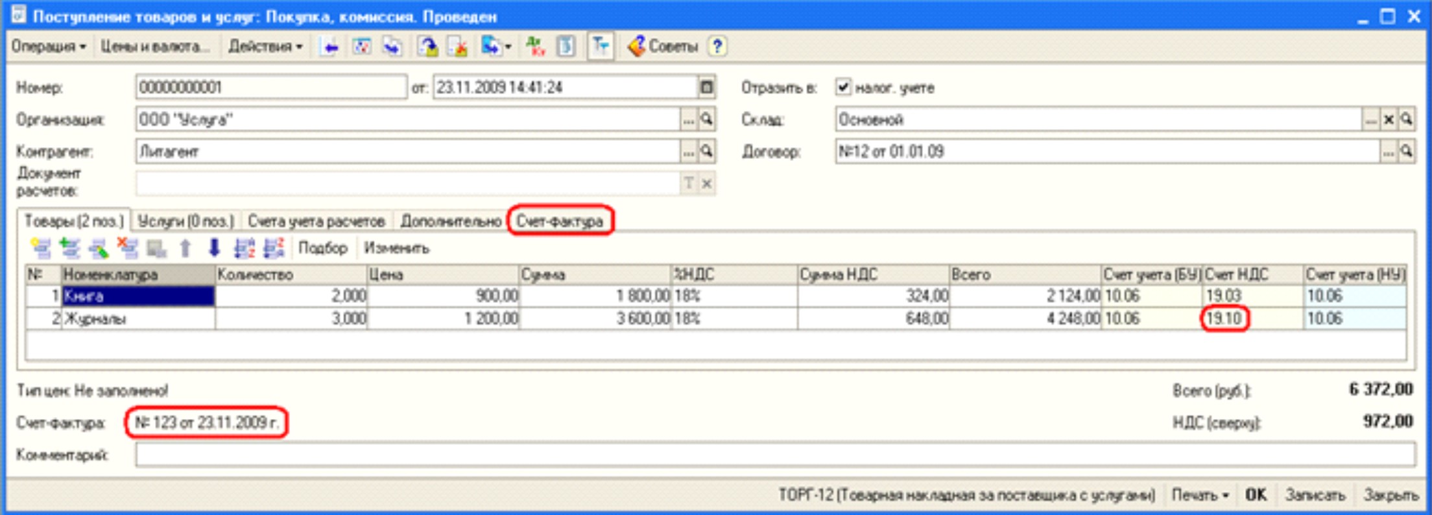Click the Номер input field
Screen dimensions: 1432x515
pyautogui.click(x=271, y=88)
